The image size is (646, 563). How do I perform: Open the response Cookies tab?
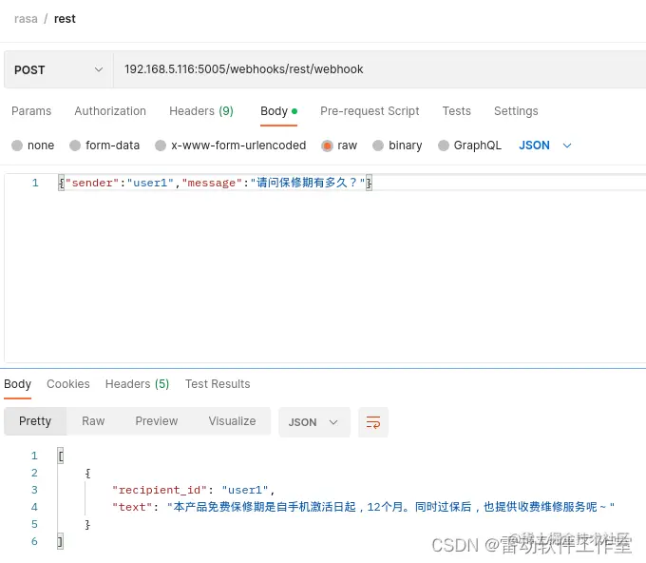click(68, 384)
